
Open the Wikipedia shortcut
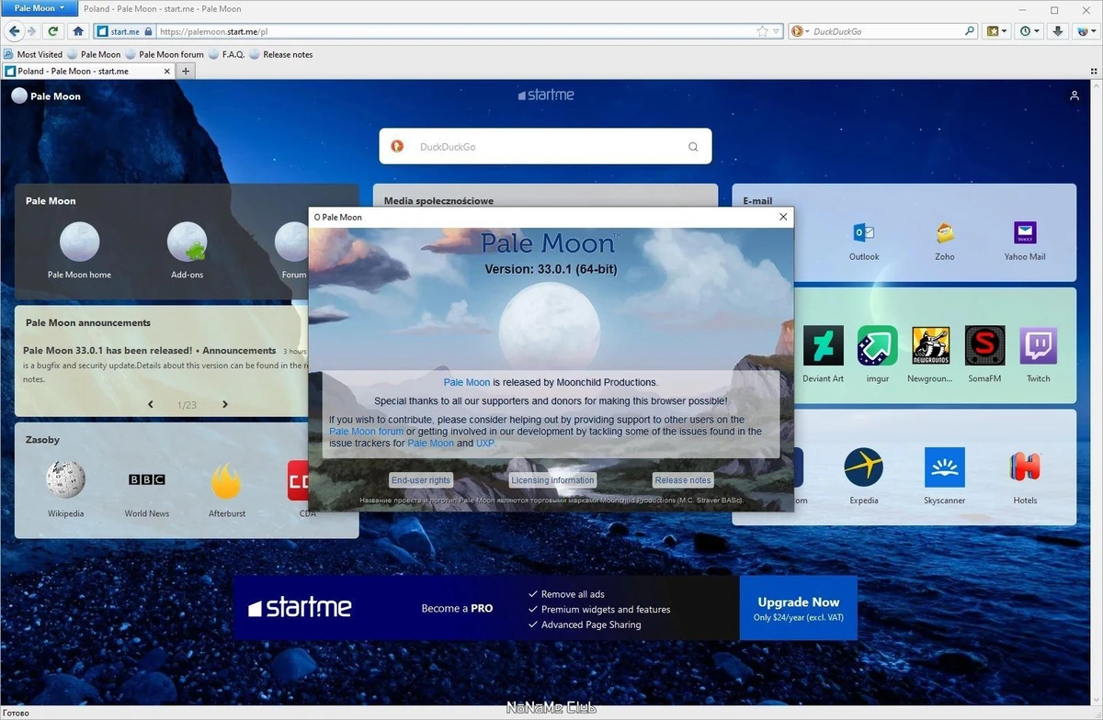pyautogui.click(x=66, y=489)
